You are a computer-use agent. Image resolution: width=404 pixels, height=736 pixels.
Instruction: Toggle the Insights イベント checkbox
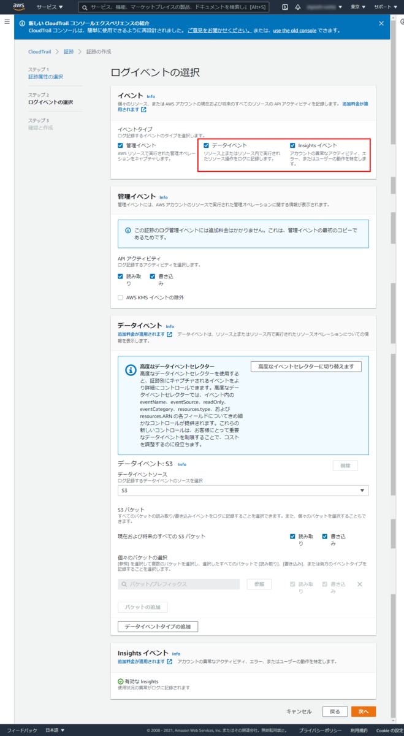click(x=292, y=145)
